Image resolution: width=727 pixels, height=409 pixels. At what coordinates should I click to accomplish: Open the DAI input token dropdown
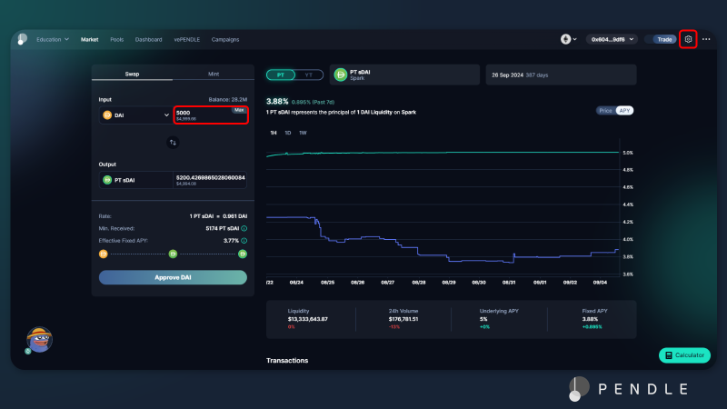135,115
